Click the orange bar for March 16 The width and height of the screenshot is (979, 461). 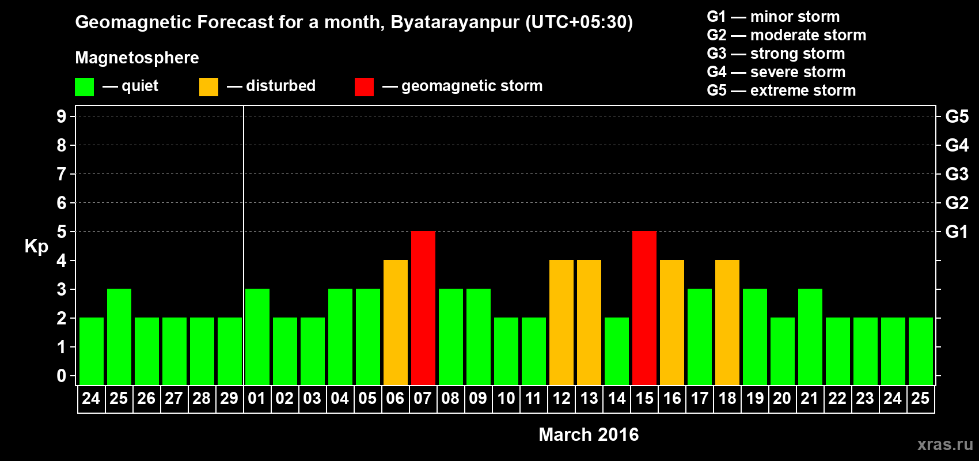pyautogui.click(x=672, y=323)
